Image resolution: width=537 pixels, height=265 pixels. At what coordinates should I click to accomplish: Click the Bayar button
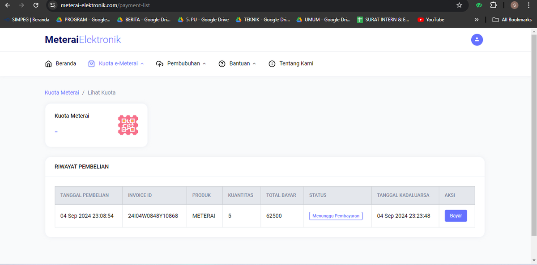[456, 216]
